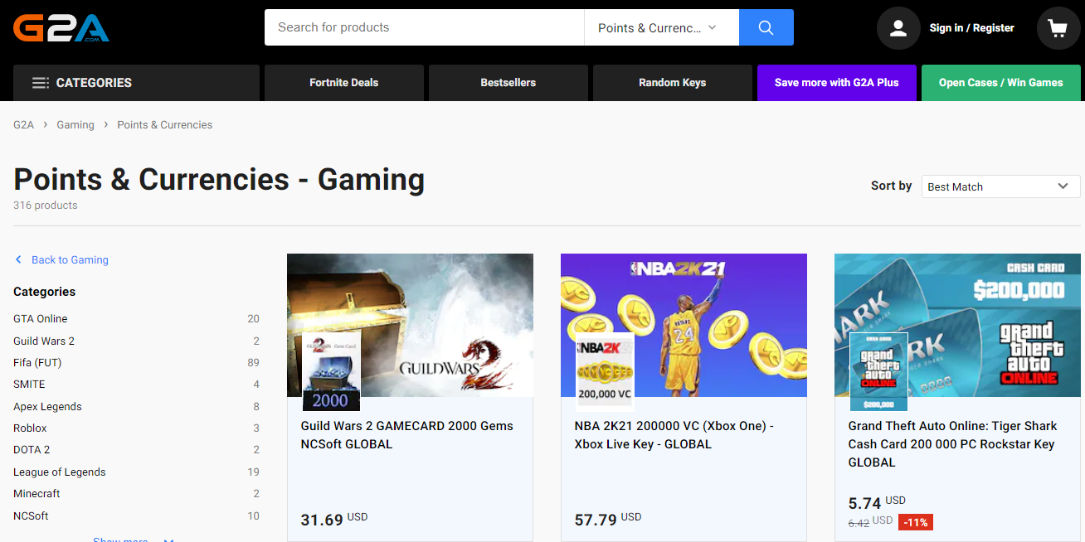Screen dimensions: 1085x542
Task: Open the Sort by Best Match dropdown
Action: pos(1000,186)
